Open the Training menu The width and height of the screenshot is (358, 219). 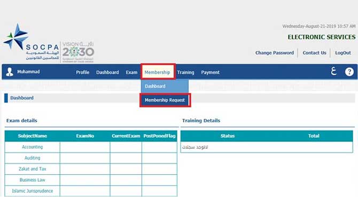pos(185,72)
